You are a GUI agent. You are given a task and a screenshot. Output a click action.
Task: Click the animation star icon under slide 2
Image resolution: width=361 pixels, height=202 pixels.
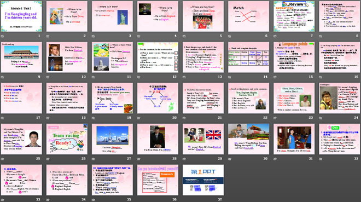[x=48, y=36]
